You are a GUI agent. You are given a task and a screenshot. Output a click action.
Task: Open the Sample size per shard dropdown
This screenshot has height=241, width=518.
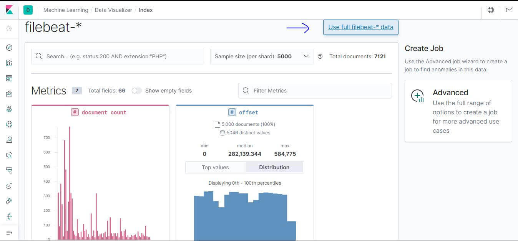coord(262,56)
